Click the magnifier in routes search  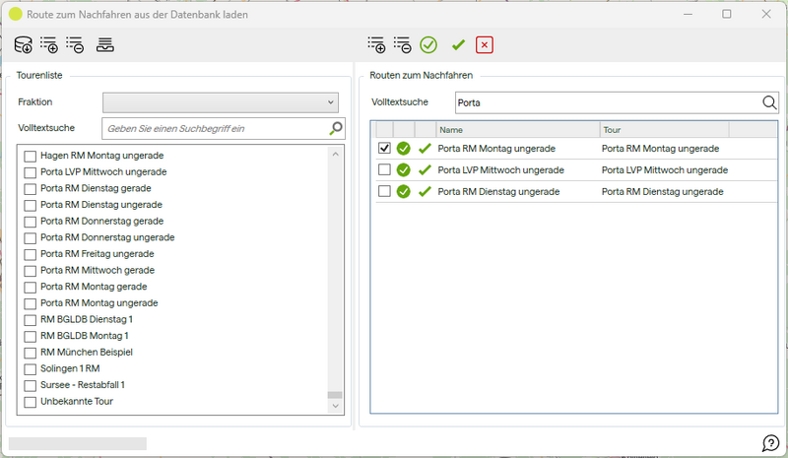click(x=769, y=102)
